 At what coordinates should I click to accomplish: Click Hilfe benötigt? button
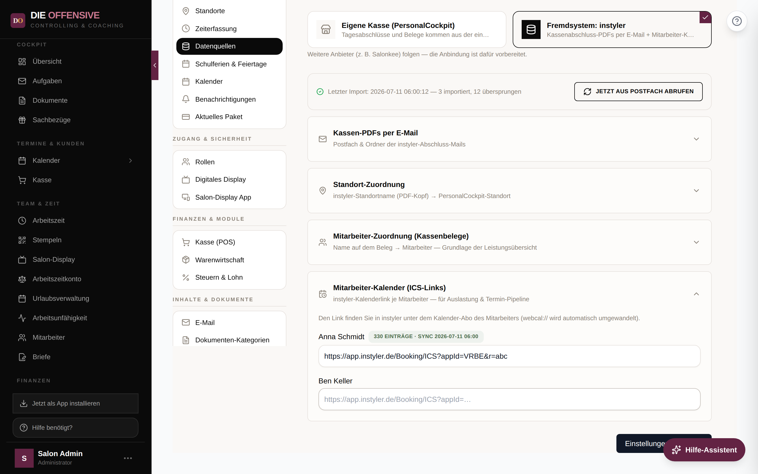click(76, 428)
